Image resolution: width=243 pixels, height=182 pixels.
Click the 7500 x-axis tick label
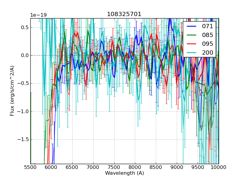pyautogui.click(x=114, y=167)
